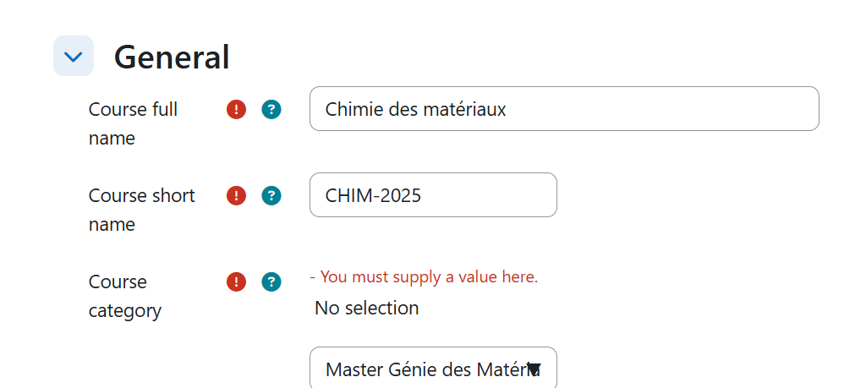
Task: Click the Course full name label
Action: click(133, 123)
